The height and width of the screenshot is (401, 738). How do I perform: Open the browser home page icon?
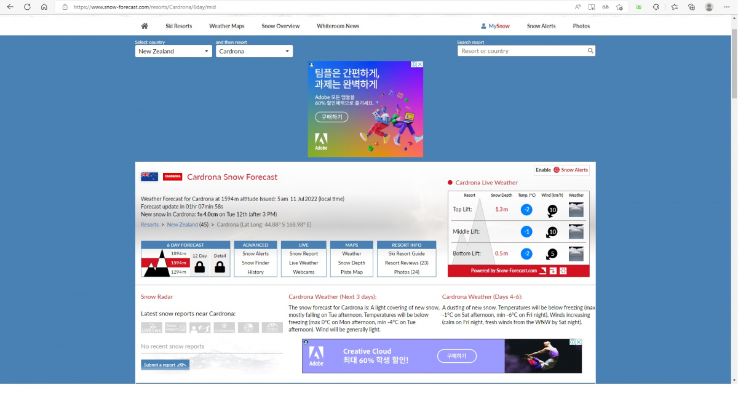point(44,7)
